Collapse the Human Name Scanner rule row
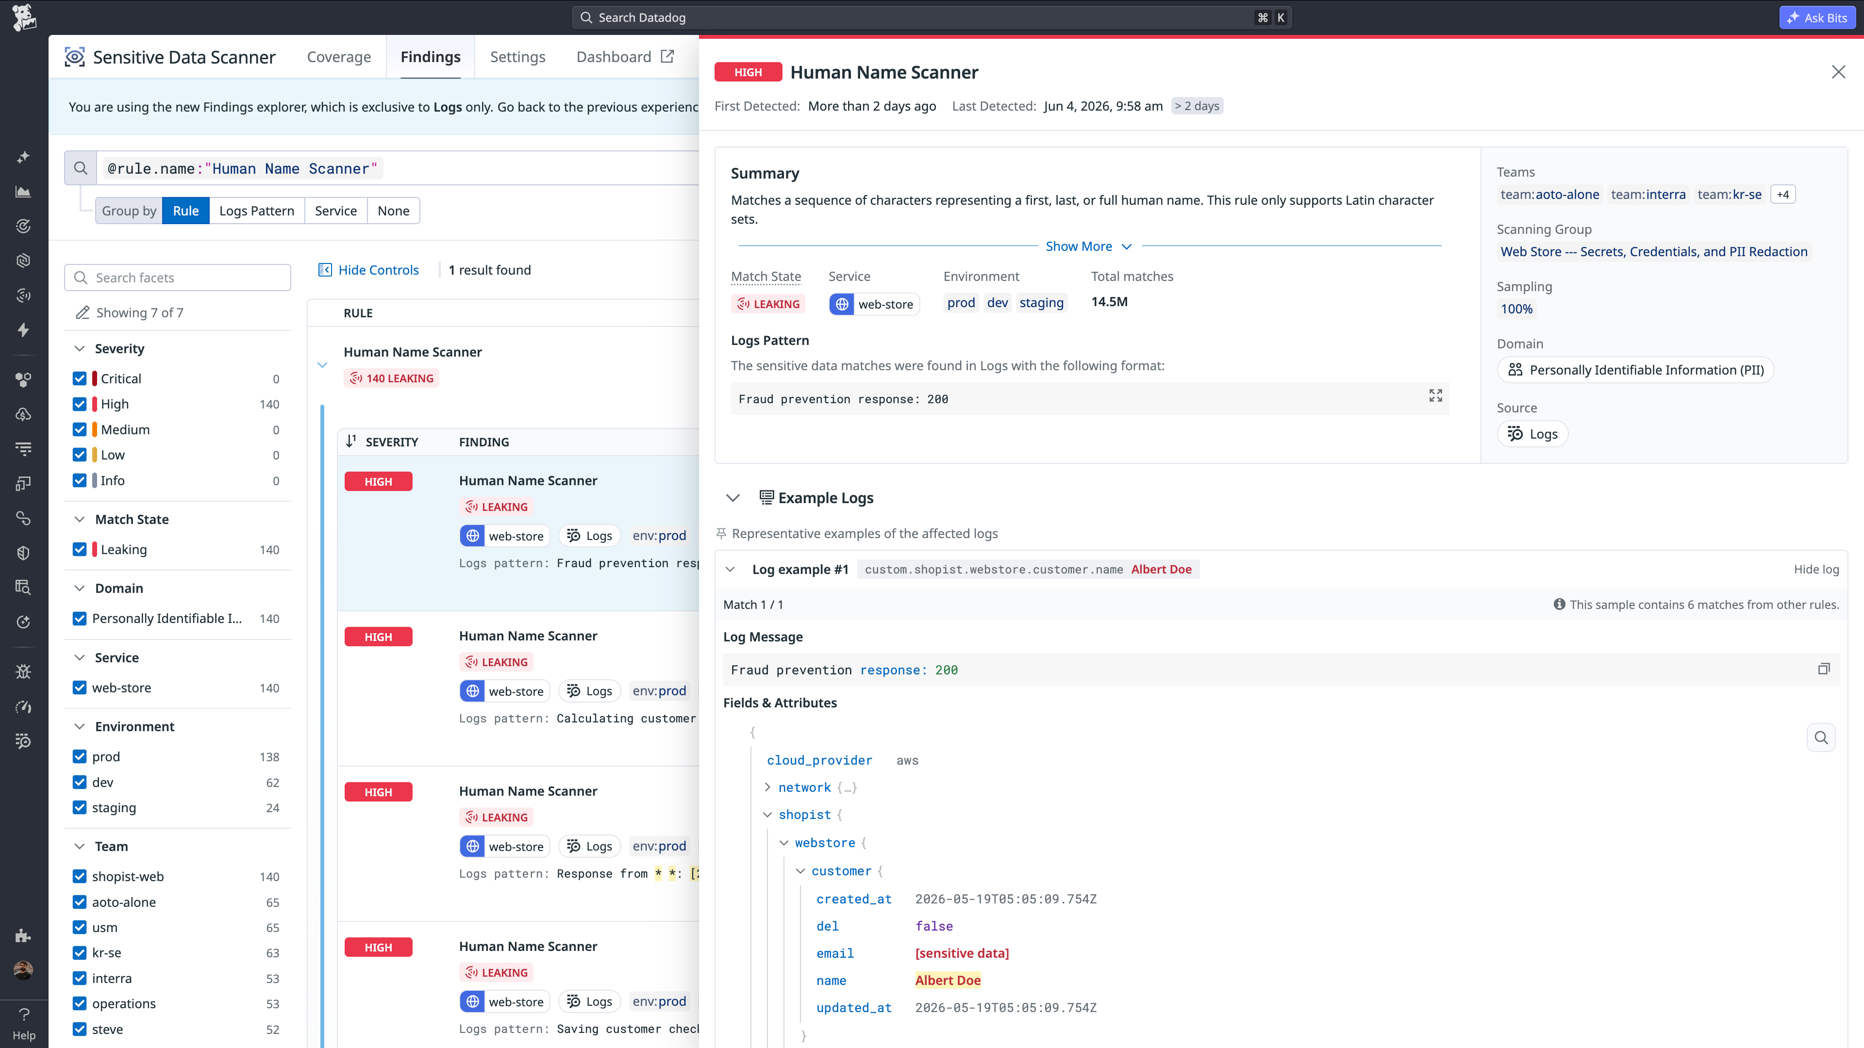This screenshot has height=1048, width=1864. 323,364
